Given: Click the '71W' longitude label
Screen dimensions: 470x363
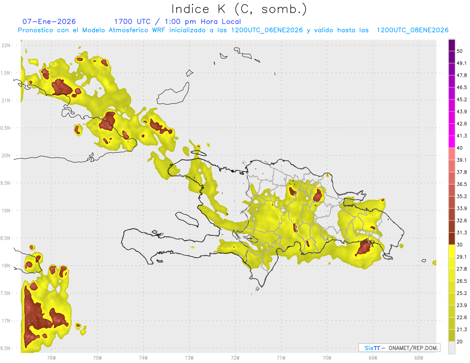Looking at the screenshot, I should point(281,358).
